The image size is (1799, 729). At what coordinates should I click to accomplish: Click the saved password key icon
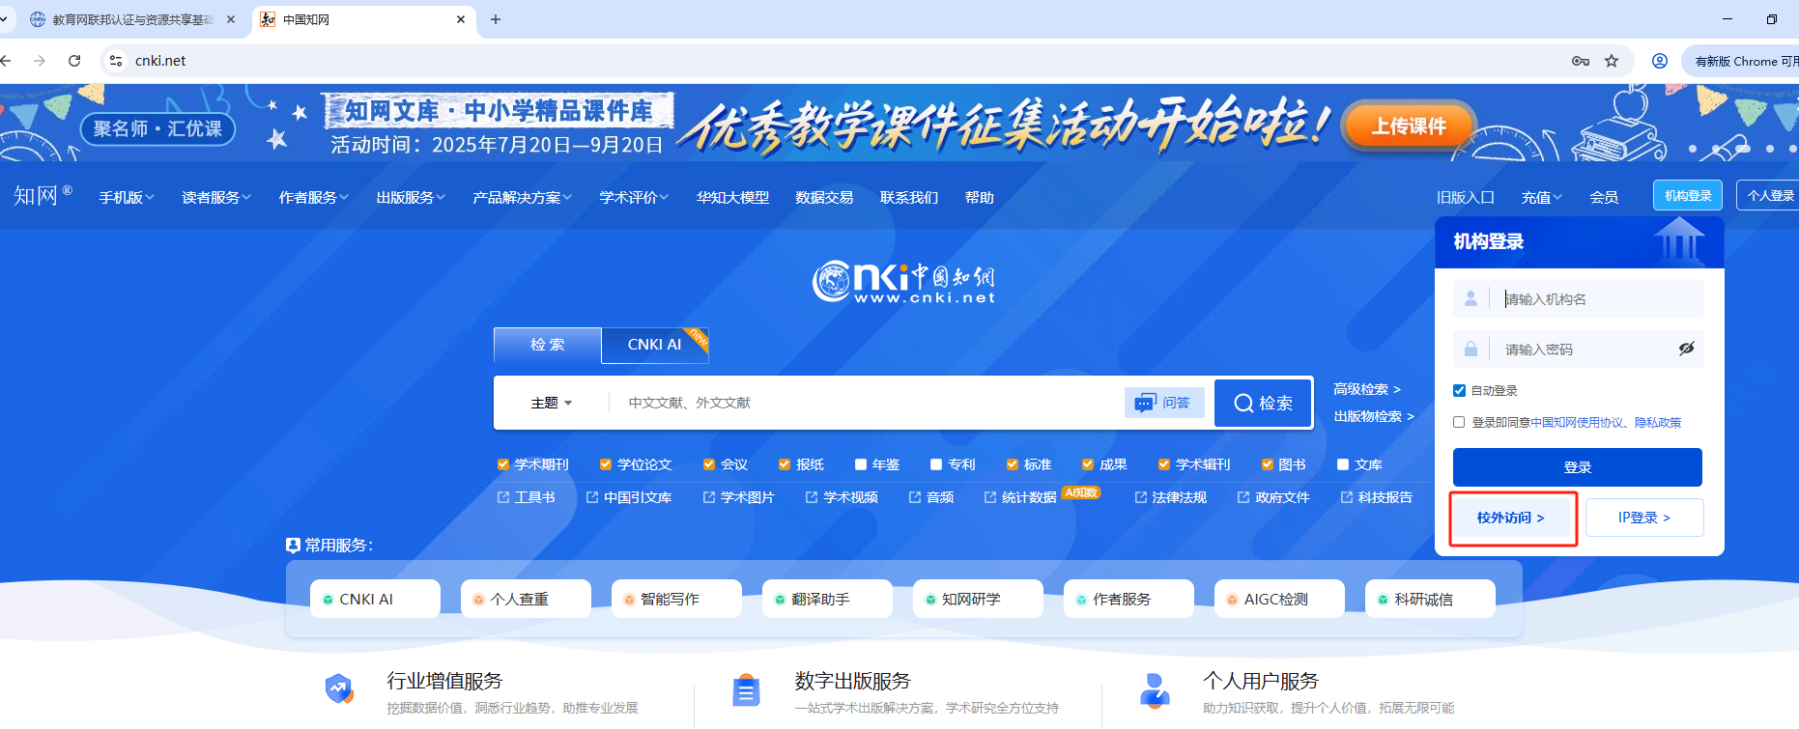(1581, 61)
